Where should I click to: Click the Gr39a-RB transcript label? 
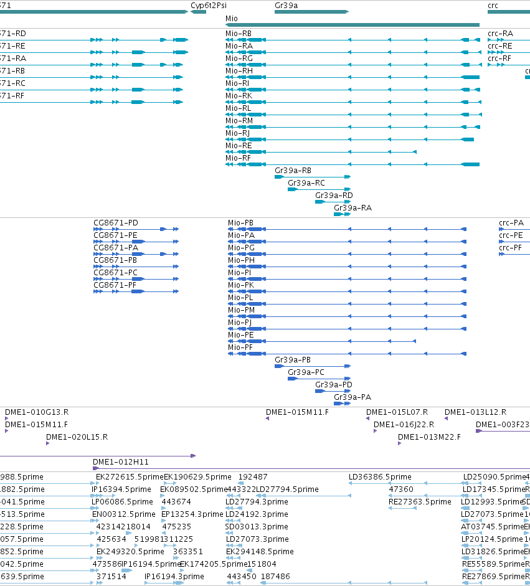(293, 171)
